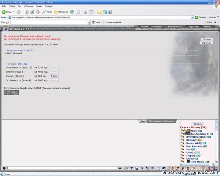Click the info icon after DEMsik[10]

point(201,140)
